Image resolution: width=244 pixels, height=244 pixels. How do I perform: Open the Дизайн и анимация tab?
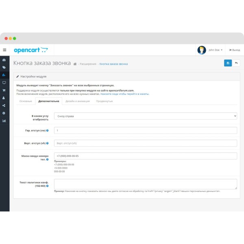pyautogui.click(x=78, y=101)
